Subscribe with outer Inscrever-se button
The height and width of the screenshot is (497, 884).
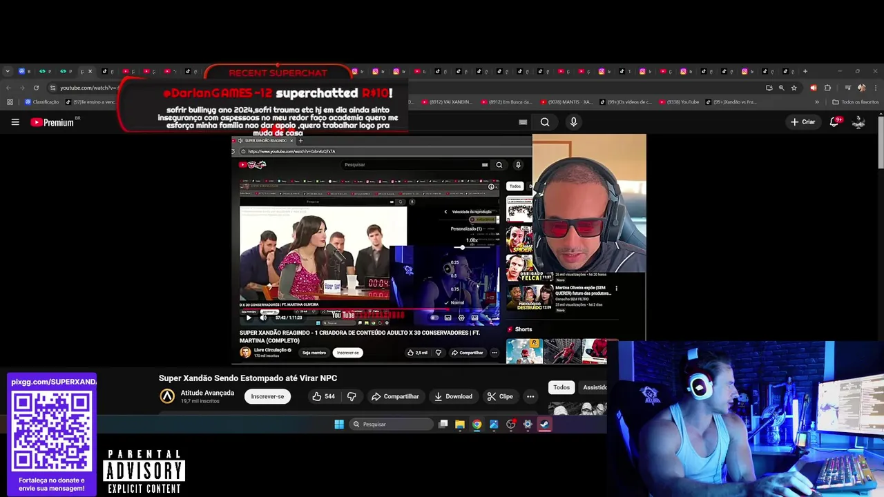267,396
